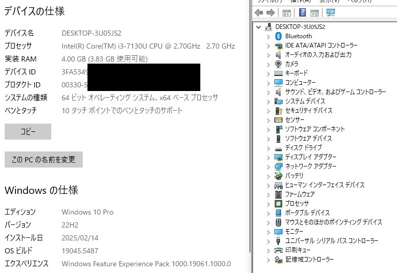Screen dimensions: 397x273
Task: Collapse the DESKTOP-3U05JS2 root node arrow
Action: pos(258,27)
